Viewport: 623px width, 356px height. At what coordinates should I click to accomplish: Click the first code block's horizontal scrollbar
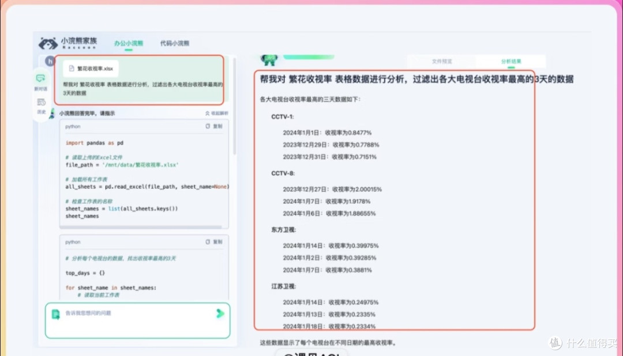[x=141, y=227]
